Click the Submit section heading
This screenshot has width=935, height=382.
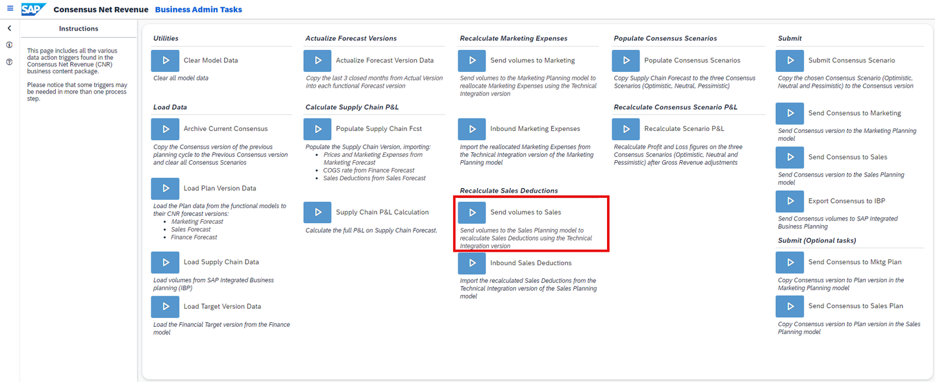pos(790,38)
